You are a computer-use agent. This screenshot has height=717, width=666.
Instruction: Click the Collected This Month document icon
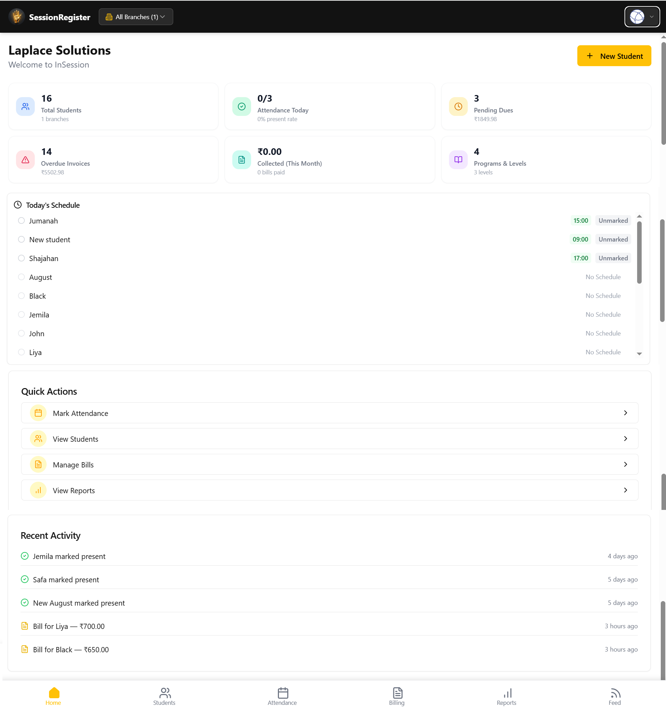242,160
